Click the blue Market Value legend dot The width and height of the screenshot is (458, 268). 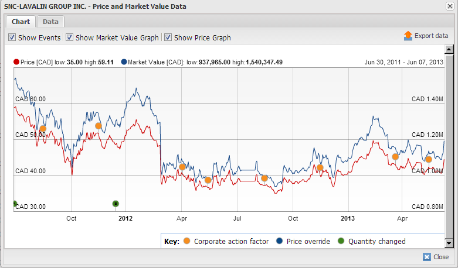pos(124,61)
